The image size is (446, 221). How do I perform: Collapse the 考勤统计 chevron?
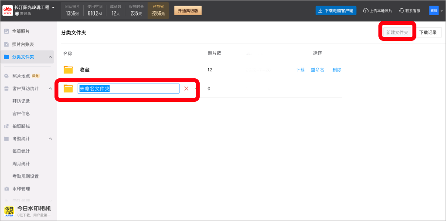coord(50,139)
